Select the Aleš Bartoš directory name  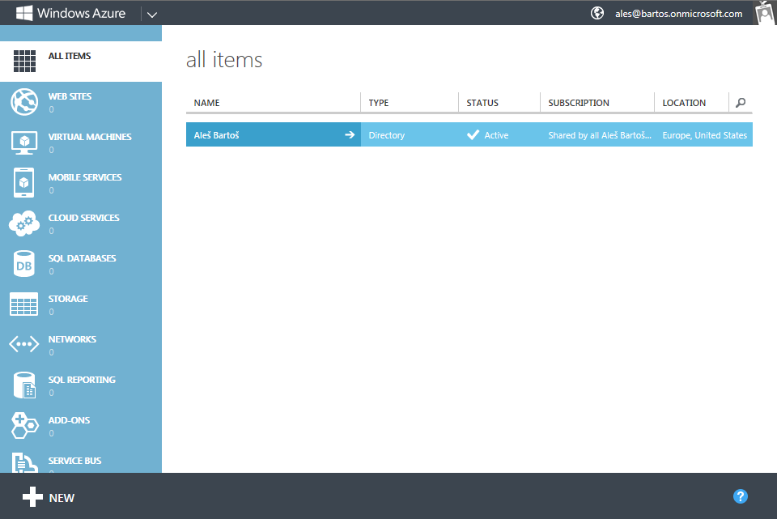point(217,135)
